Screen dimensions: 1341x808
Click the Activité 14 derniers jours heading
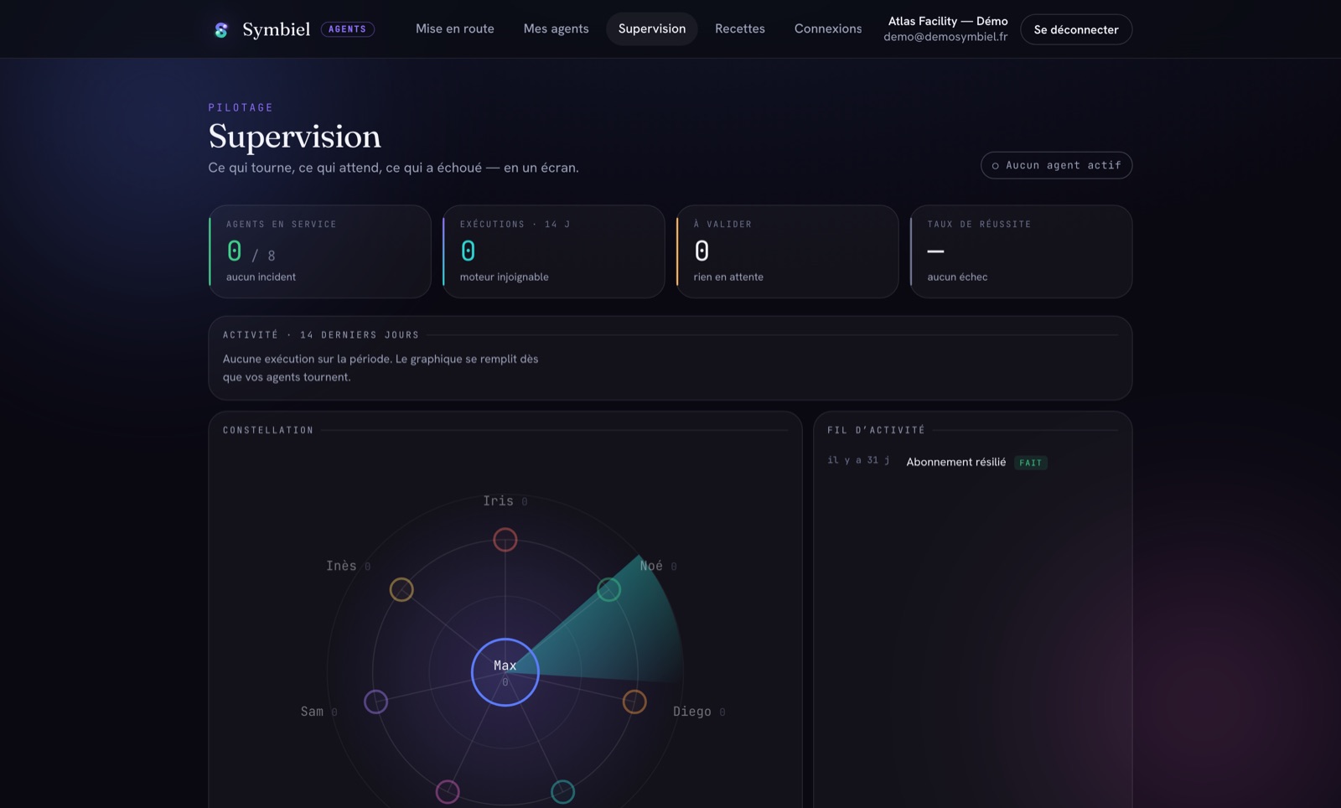point(321,334)
